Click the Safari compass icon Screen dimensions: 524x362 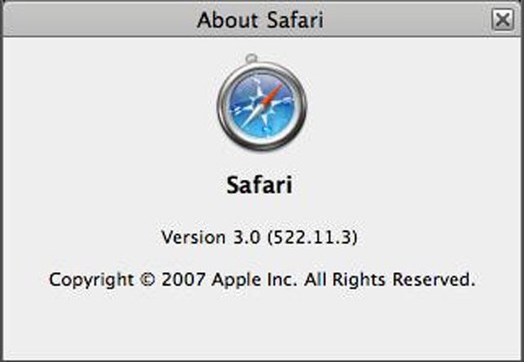point(262,103)
